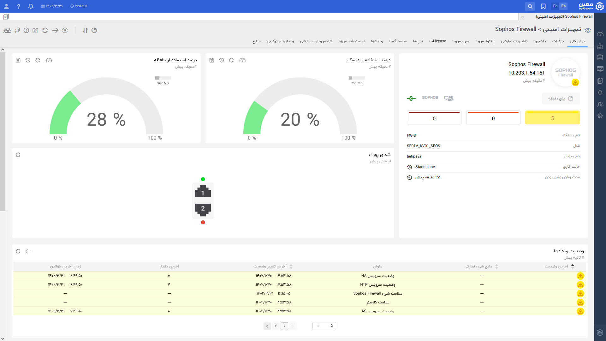
Task: Switch language to En
Action: 555,6
